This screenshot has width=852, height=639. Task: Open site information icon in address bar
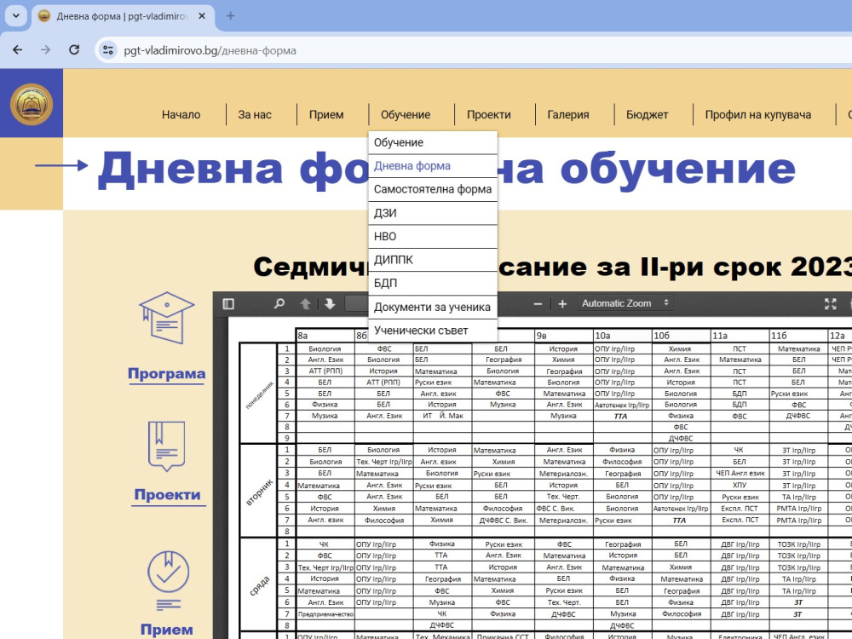(108, 50)
